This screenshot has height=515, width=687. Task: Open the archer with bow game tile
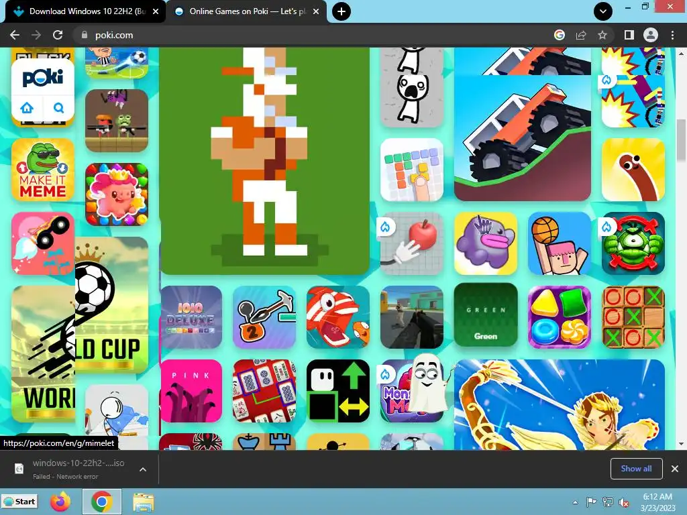560,404
